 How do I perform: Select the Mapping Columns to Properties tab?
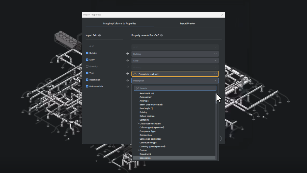point(120,24)
